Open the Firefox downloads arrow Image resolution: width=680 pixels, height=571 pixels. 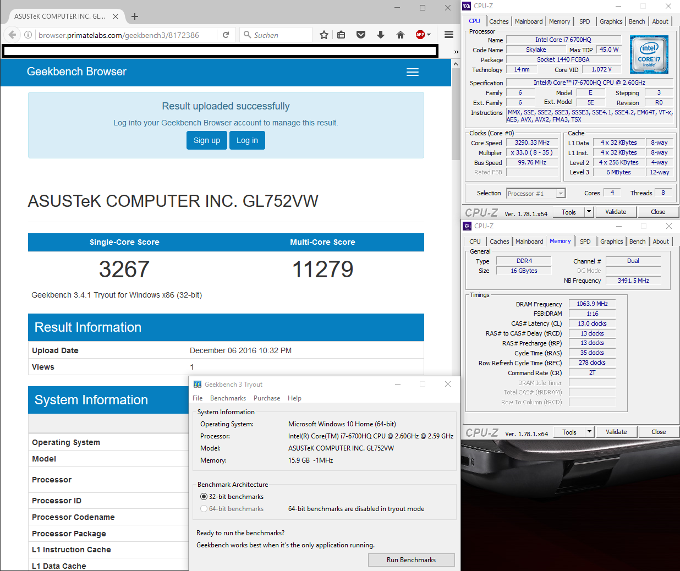coord(381,35)
